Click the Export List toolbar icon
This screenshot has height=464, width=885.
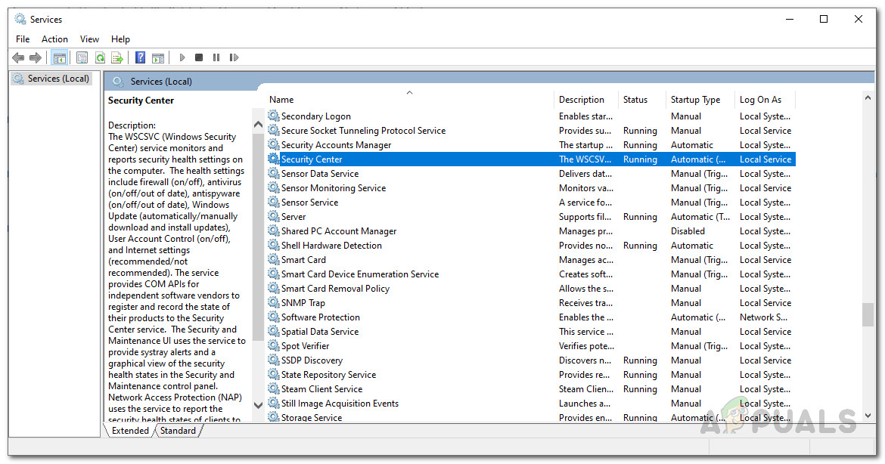(117, 57)
